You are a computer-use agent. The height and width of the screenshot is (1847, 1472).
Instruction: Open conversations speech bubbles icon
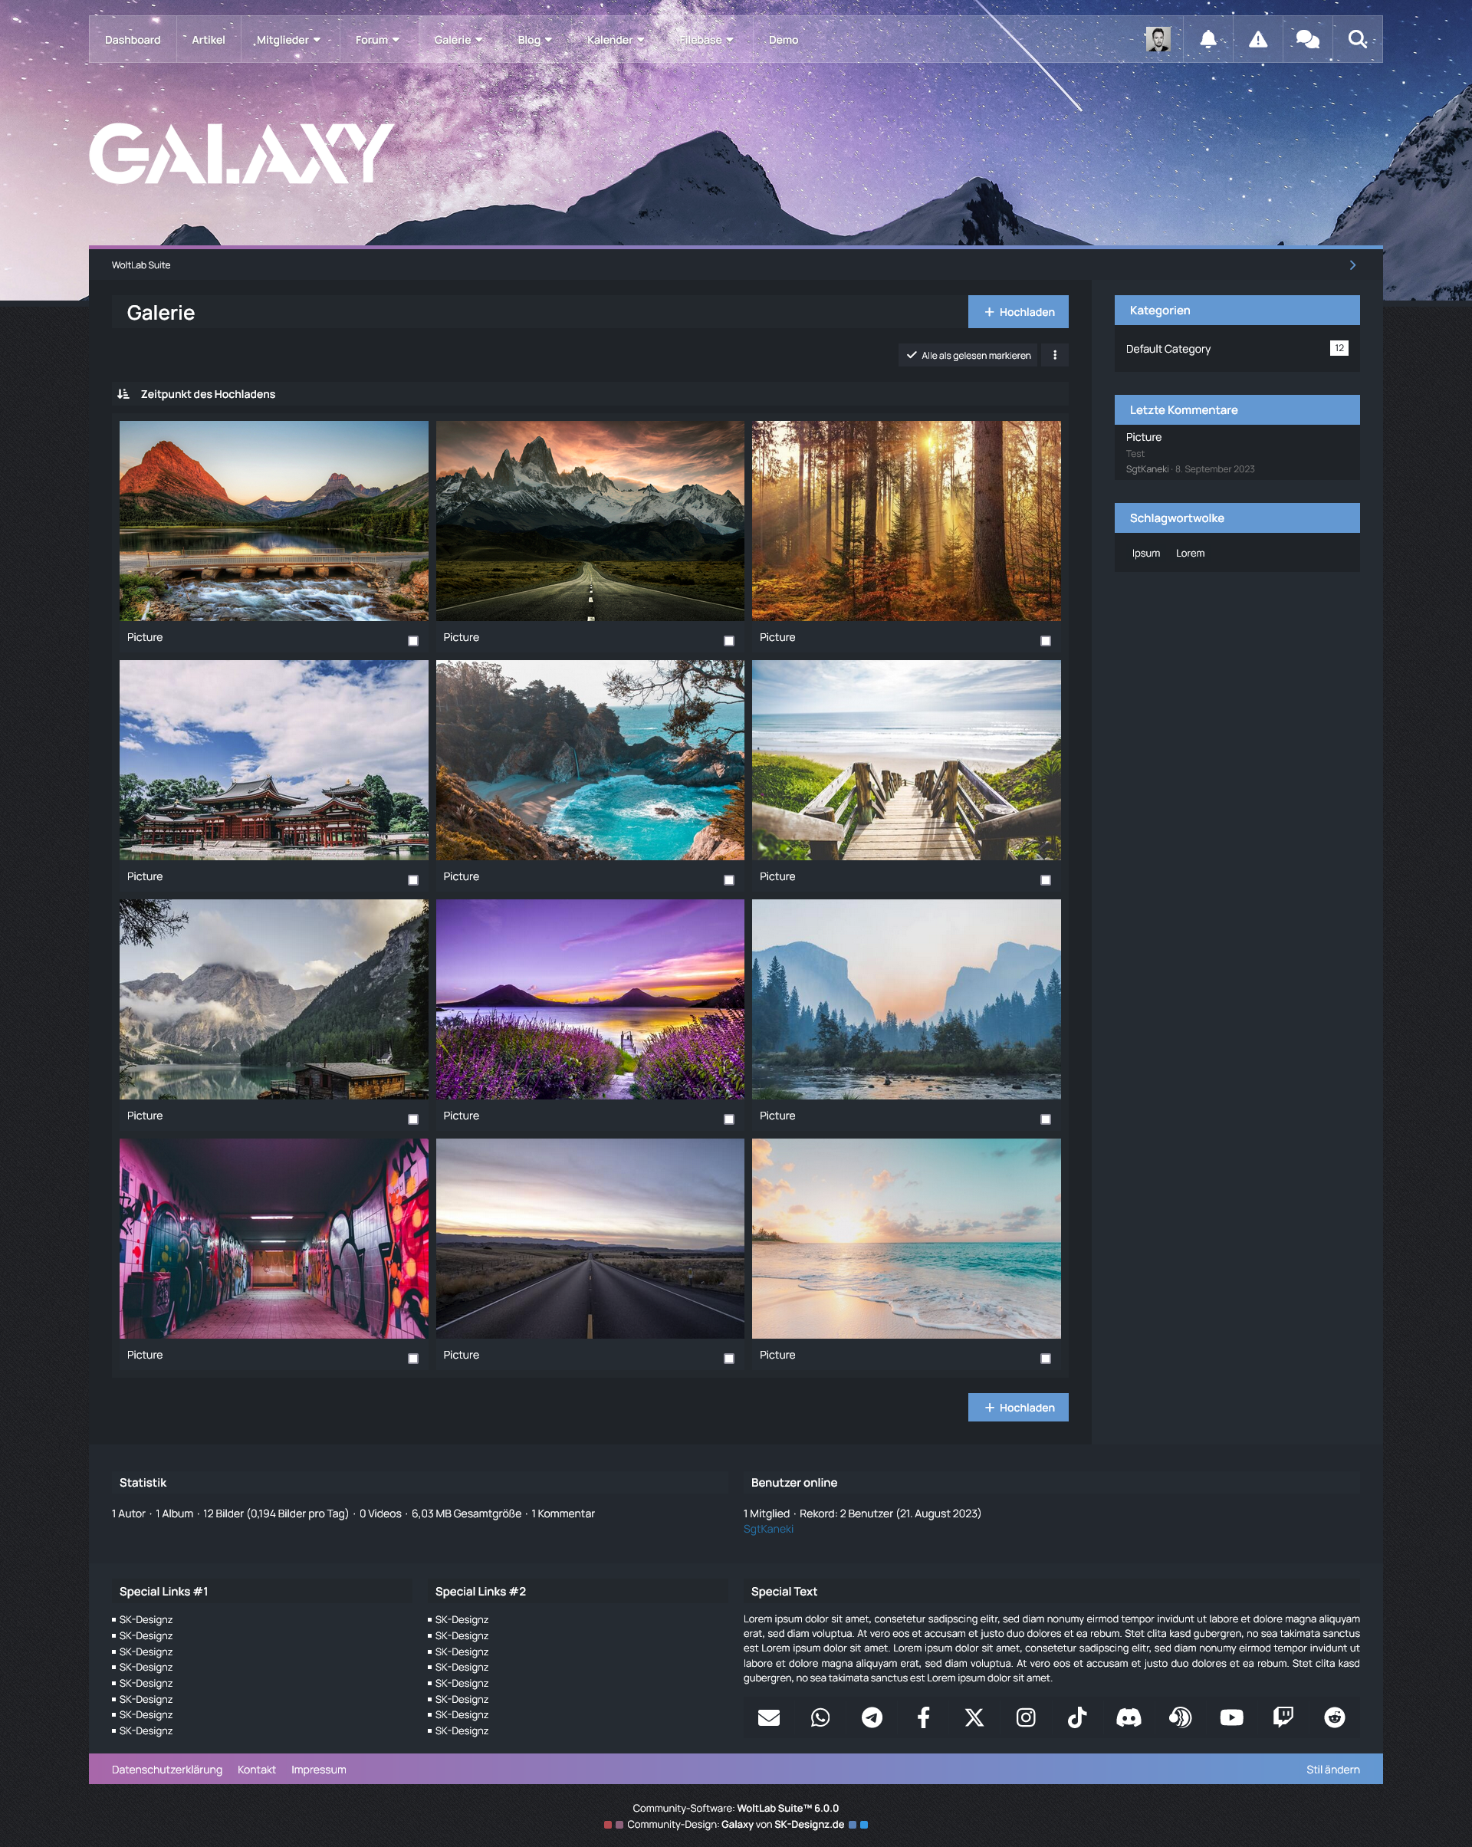tap(1306, 39)
